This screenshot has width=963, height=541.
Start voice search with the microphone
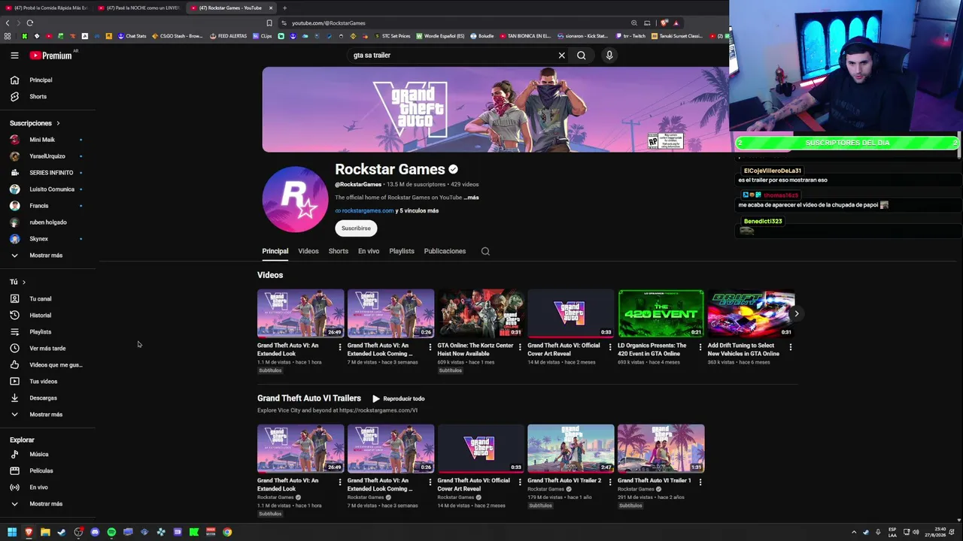tap(609, 55)
